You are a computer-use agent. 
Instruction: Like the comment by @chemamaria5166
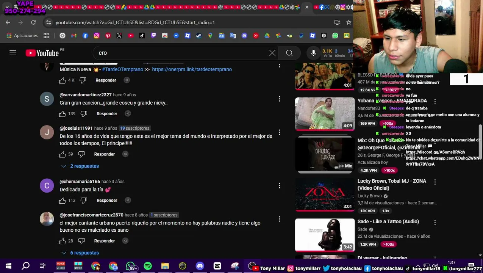point(63,201)
